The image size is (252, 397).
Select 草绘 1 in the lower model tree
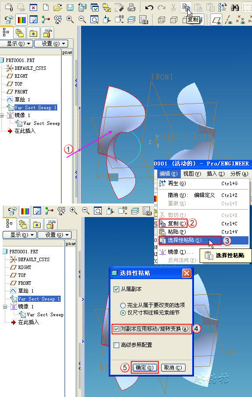point(26,291)
